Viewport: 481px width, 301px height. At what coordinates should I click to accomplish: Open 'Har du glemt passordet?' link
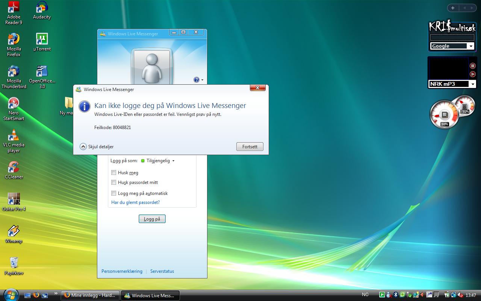135,202
